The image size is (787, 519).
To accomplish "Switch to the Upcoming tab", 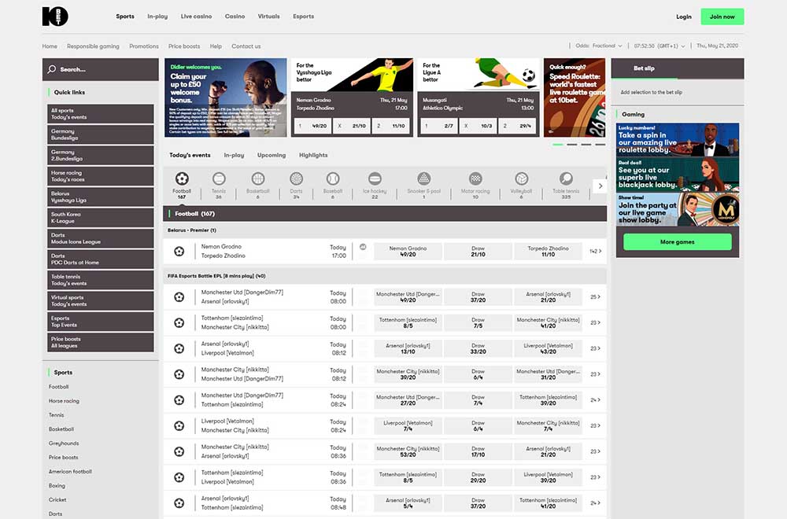I will click(272, 156).
